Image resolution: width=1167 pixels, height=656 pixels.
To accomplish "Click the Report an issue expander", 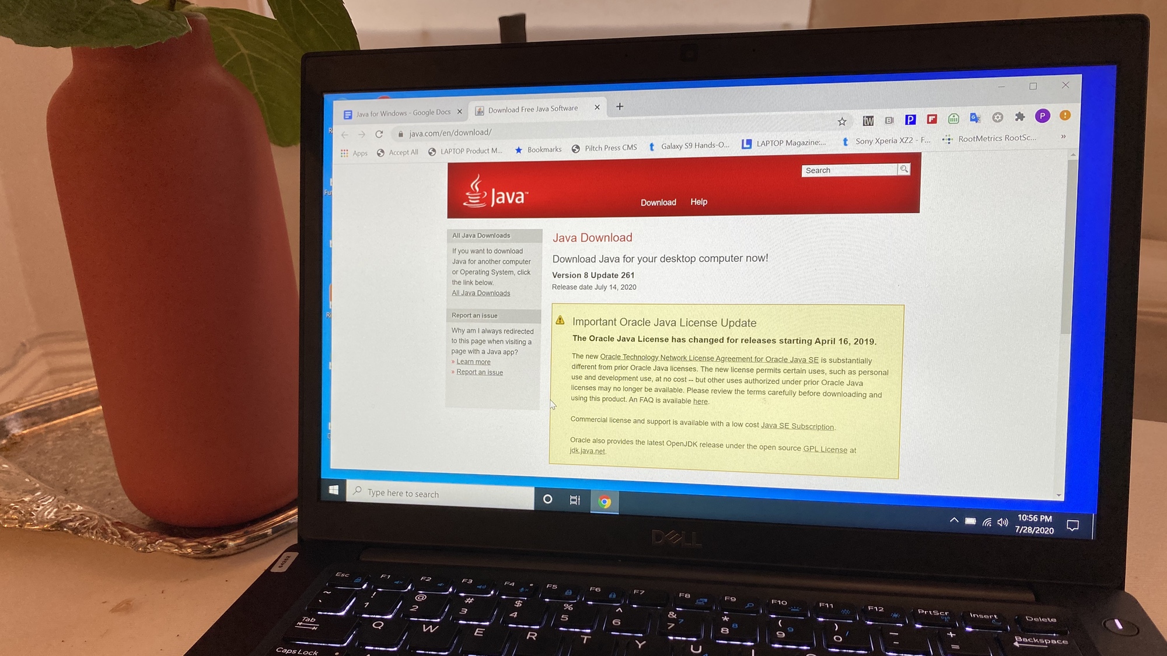I will tap(474, 315).
